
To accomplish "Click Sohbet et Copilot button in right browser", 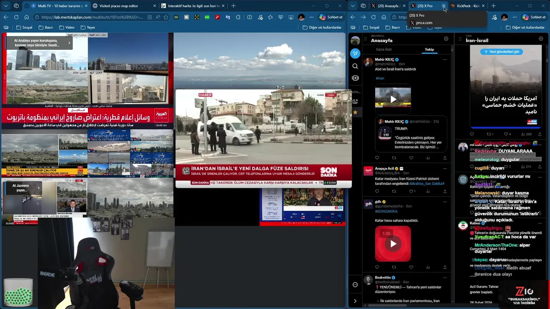I will click(534, 17).
